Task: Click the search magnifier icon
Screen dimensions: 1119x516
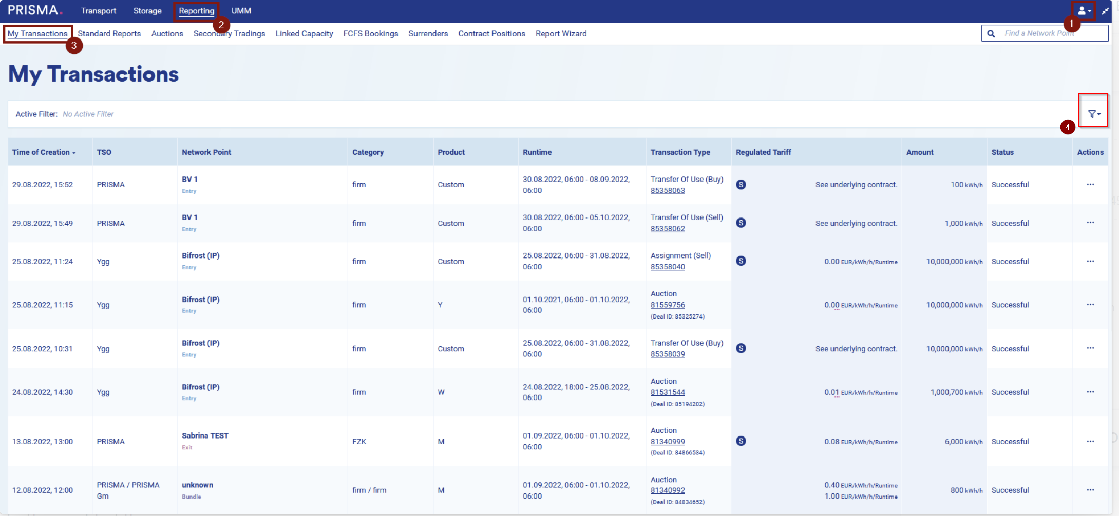Action: (x=991, y=33)
